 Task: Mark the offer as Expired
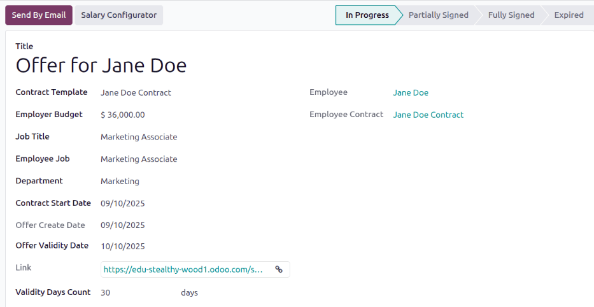pos(569,15)
